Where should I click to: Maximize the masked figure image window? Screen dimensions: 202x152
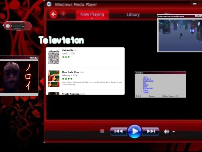pyautogui.click(x=34, y=58)
